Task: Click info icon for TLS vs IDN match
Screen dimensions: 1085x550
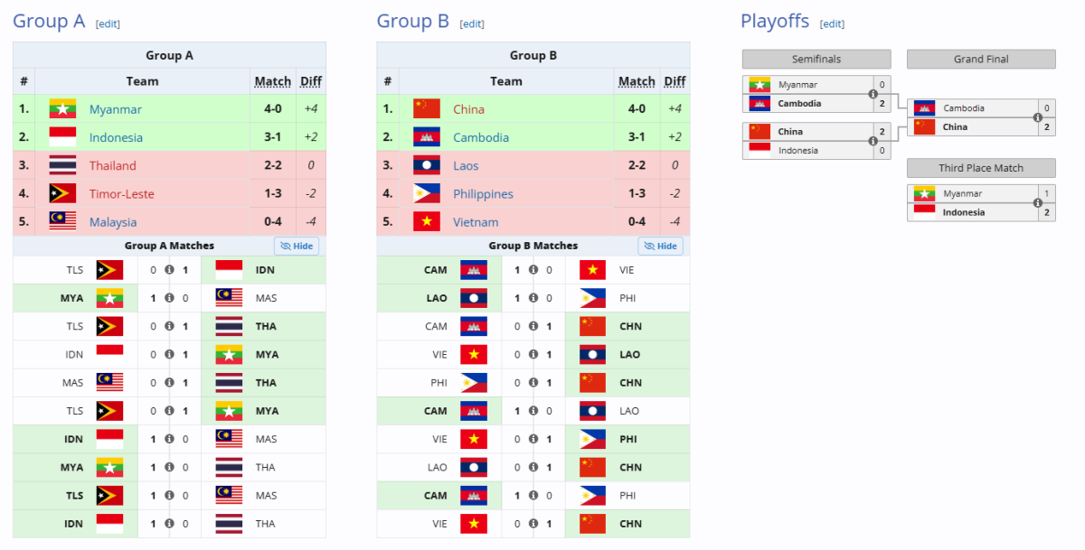Action: 169,270
